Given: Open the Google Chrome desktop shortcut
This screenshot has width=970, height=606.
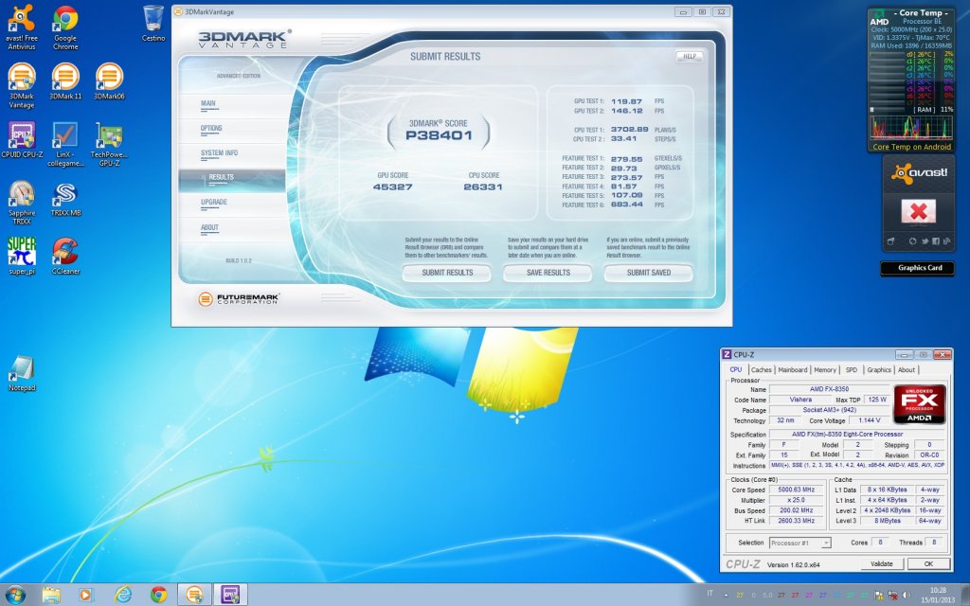Looking at the screenshot, I should pyautogui.click(x=65, y=27).
